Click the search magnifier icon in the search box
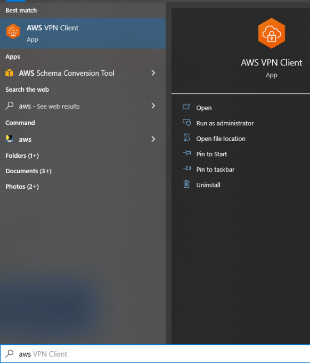This screenshot has width=310, height=363. pos(10,353)
